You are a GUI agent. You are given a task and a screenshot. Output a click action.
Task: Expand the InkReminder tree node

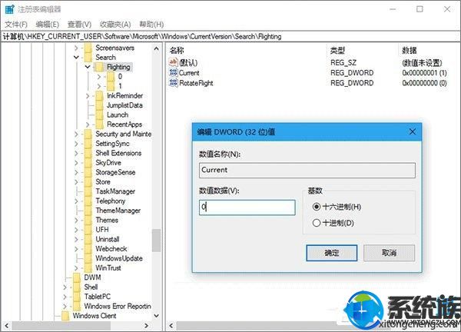(88, 95)
